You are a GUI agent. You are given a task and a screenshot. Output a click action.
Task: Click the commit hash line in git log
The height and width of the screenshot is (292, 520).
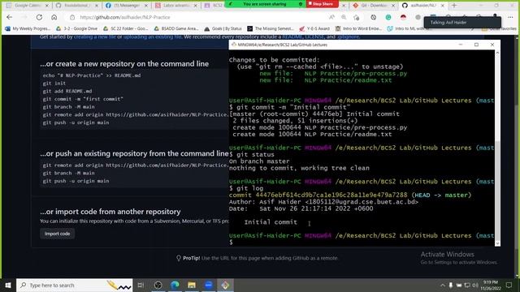click(350, 195)
